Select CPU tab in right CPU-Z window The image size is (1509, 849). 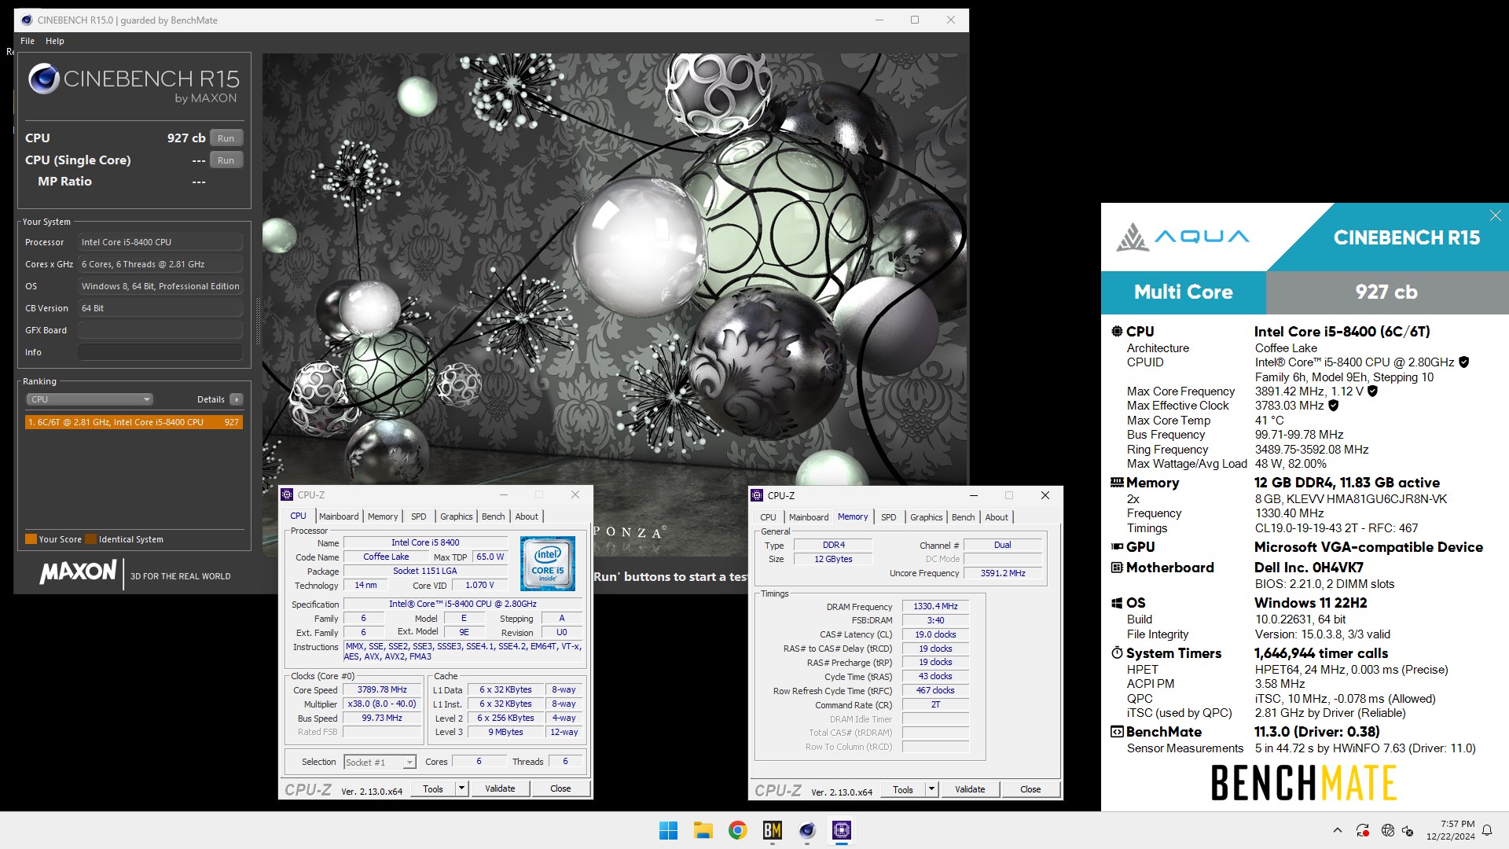(x=768, y=517)
